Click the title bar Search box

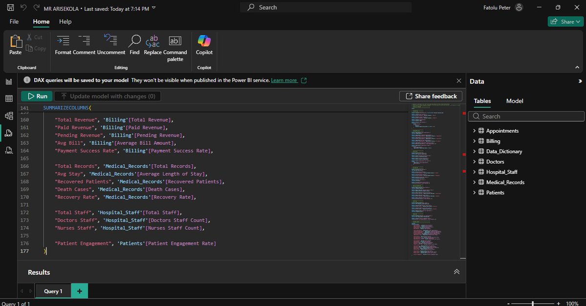[x=326, y=7]
